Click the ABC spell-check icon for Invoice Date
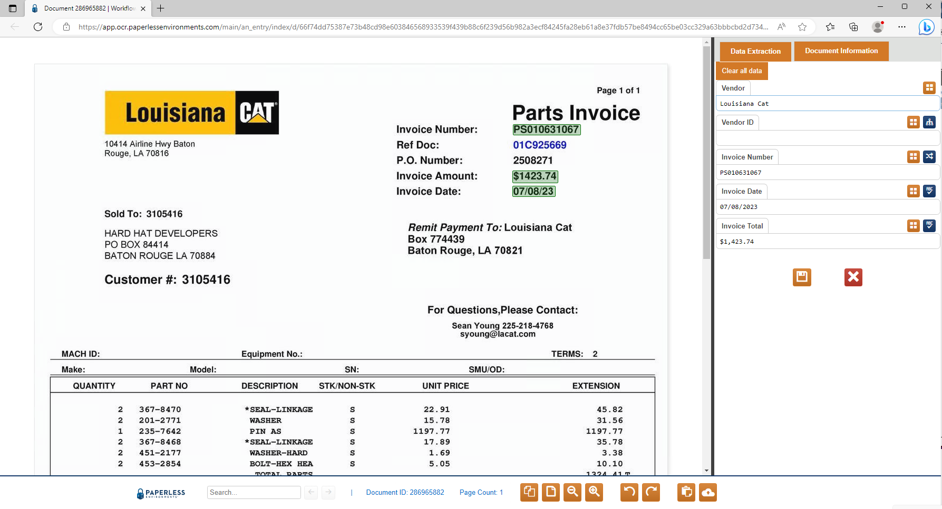Viewport: 942px width, 509px height. point(929,191)
